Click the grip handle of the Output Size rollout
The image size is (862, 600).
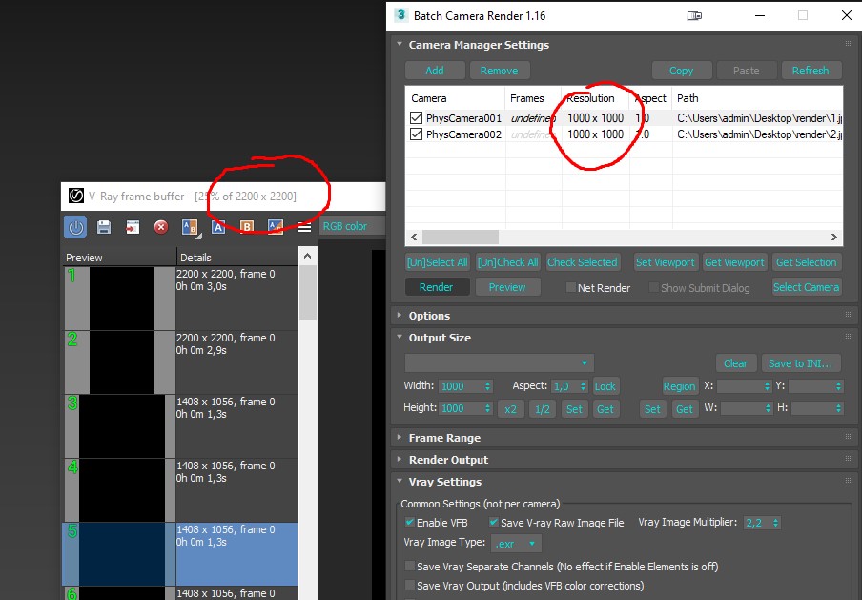click(x=848, y=337)
